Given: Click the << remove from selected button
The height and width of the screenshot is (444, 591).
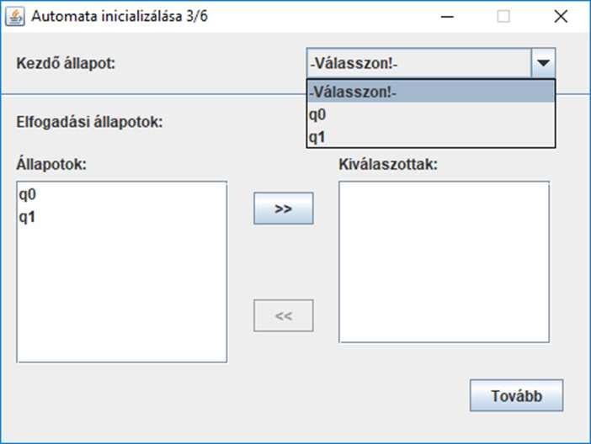Looking at the screenshot, I should [284, 315].
